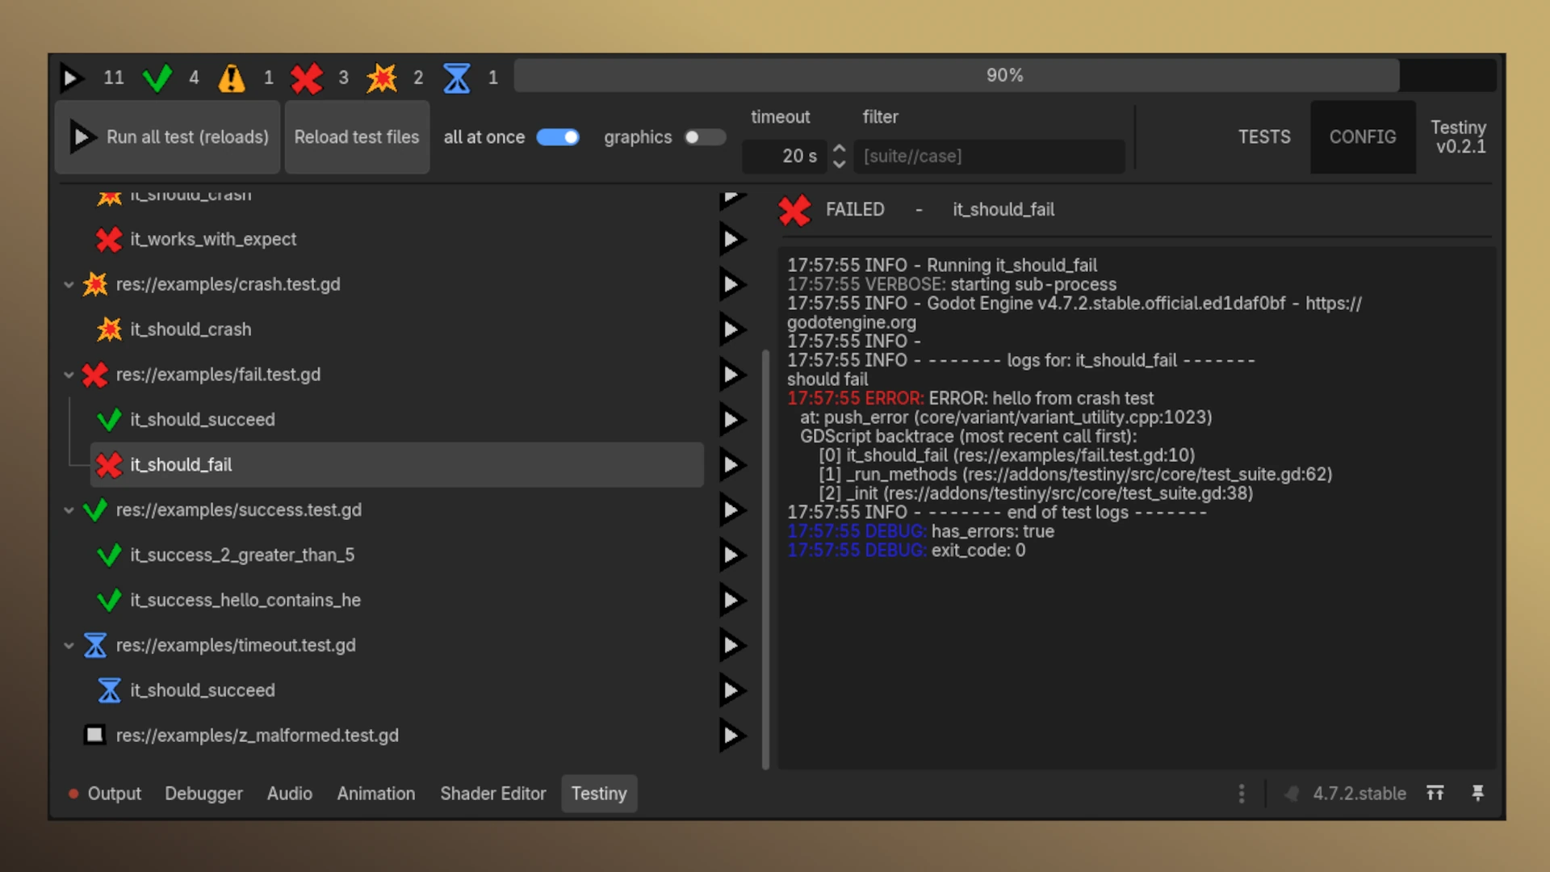Screen dimensions: 1550x872
Task: Increase the timeout value with the stepper arrow
Action: [x=840, y=149]
